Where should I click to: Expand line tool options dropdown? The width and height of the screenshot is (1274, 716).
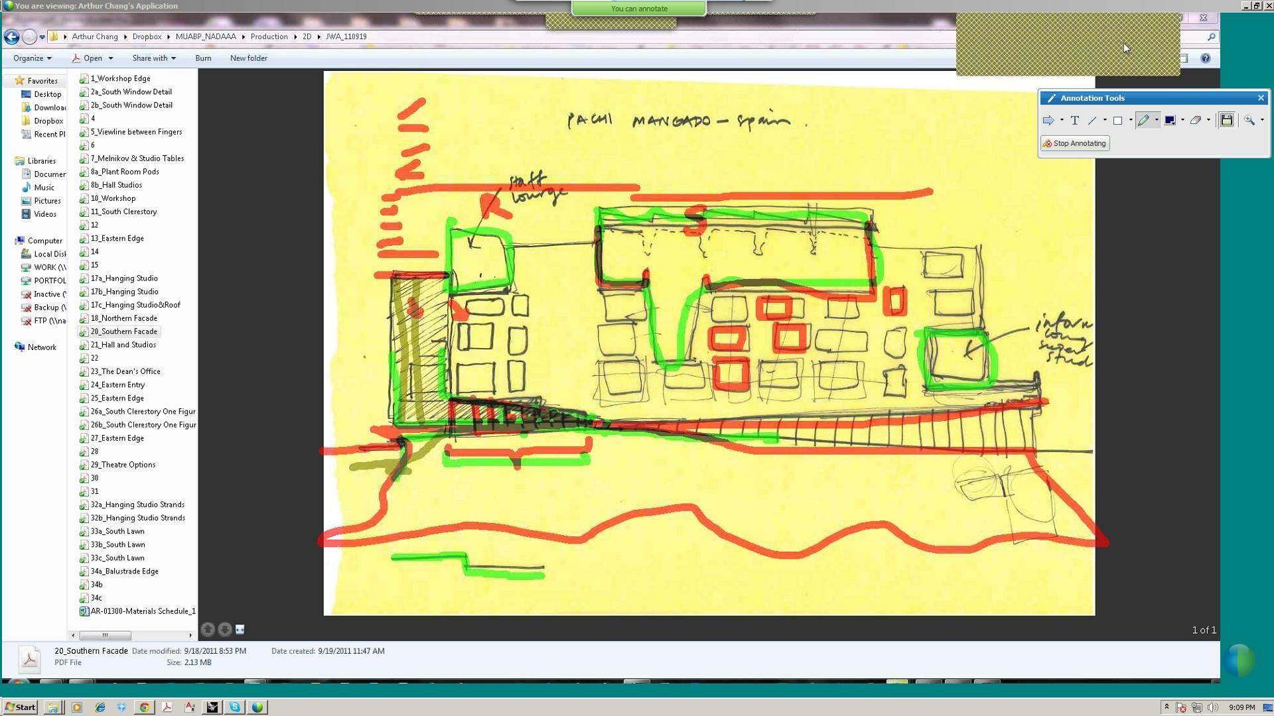pos(1105,121)
